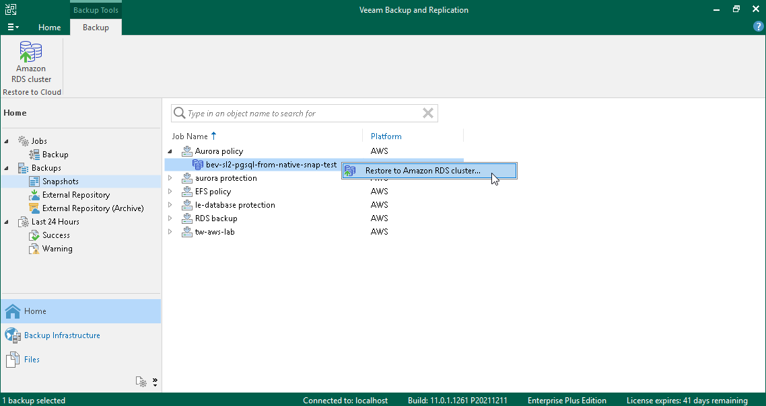Expand the RDS backup row
Image resolution: width=766 pixels, height=406 pixels.
coord(170,218)
